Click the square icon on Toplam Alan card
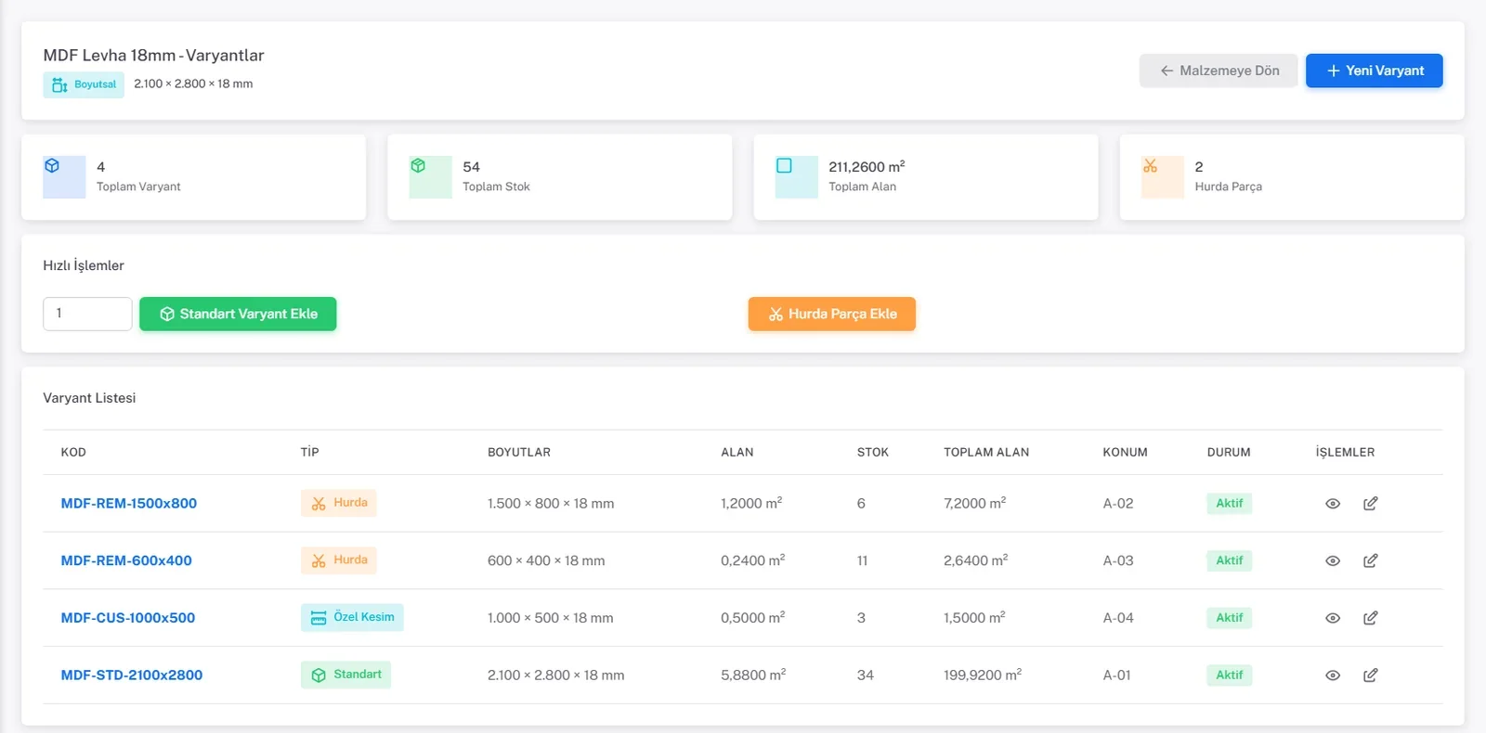This screenshot has height=733, width=1486. (784, 166)
